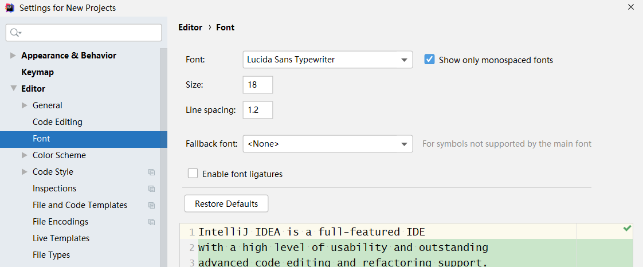The image size is (643, 267).
Task: Select Code Editing in settings tree
Action: (x=57, y=122)
